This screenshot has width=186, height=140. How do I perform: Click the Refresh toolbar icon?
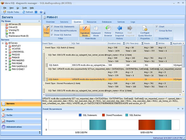pos(24,12)
